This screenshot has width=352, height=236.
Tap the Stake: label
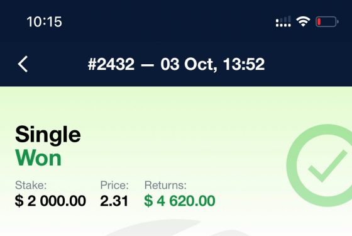(31, 185)
